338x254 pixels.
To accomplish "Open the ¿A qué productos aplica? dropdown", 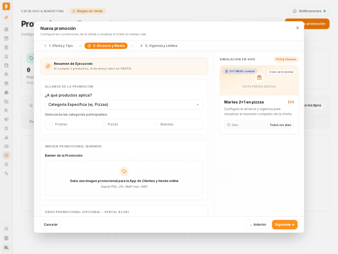I will pyautogui.click(x=124, y=105).
